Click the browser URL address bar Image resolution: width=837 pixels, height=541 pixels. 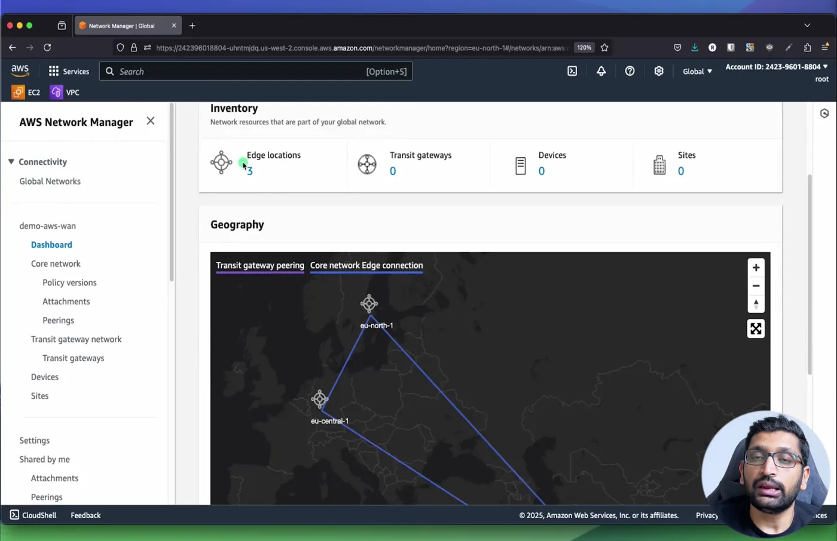tap(362, 47)
